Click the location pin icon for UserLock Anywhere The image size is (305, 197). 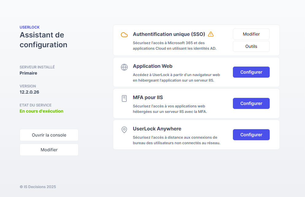(124, 130)
